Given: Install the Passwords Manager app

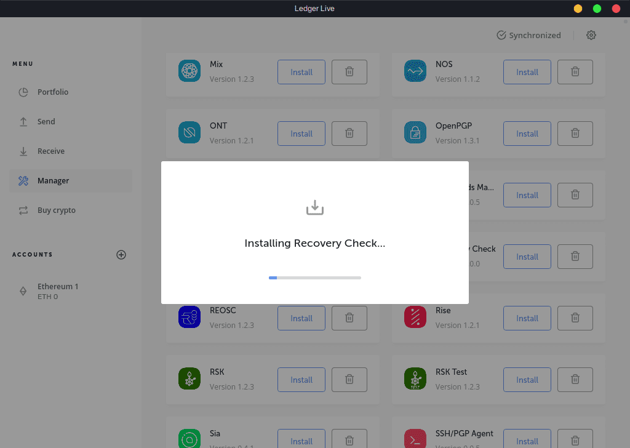Looking at the screenshot, I should tap(527, 195).
